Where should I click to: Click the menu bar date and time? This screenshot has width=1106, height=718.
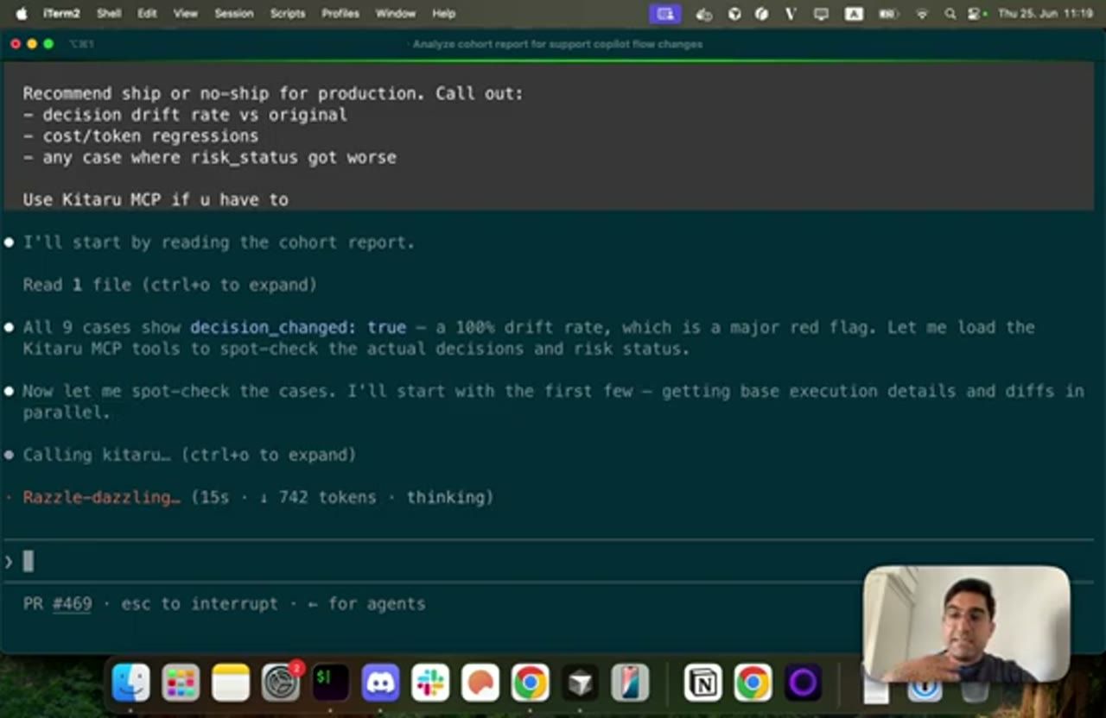1046,14
